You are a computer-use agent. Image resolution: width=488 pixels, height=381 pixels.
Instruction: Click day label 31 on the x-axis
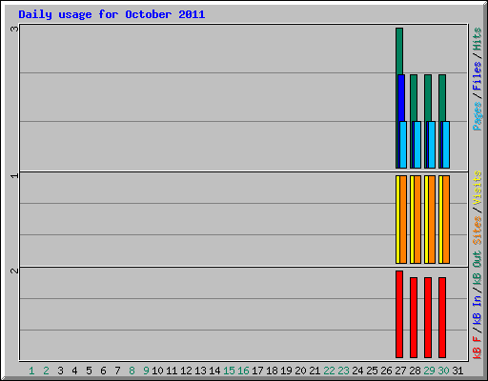pos(457,371)
